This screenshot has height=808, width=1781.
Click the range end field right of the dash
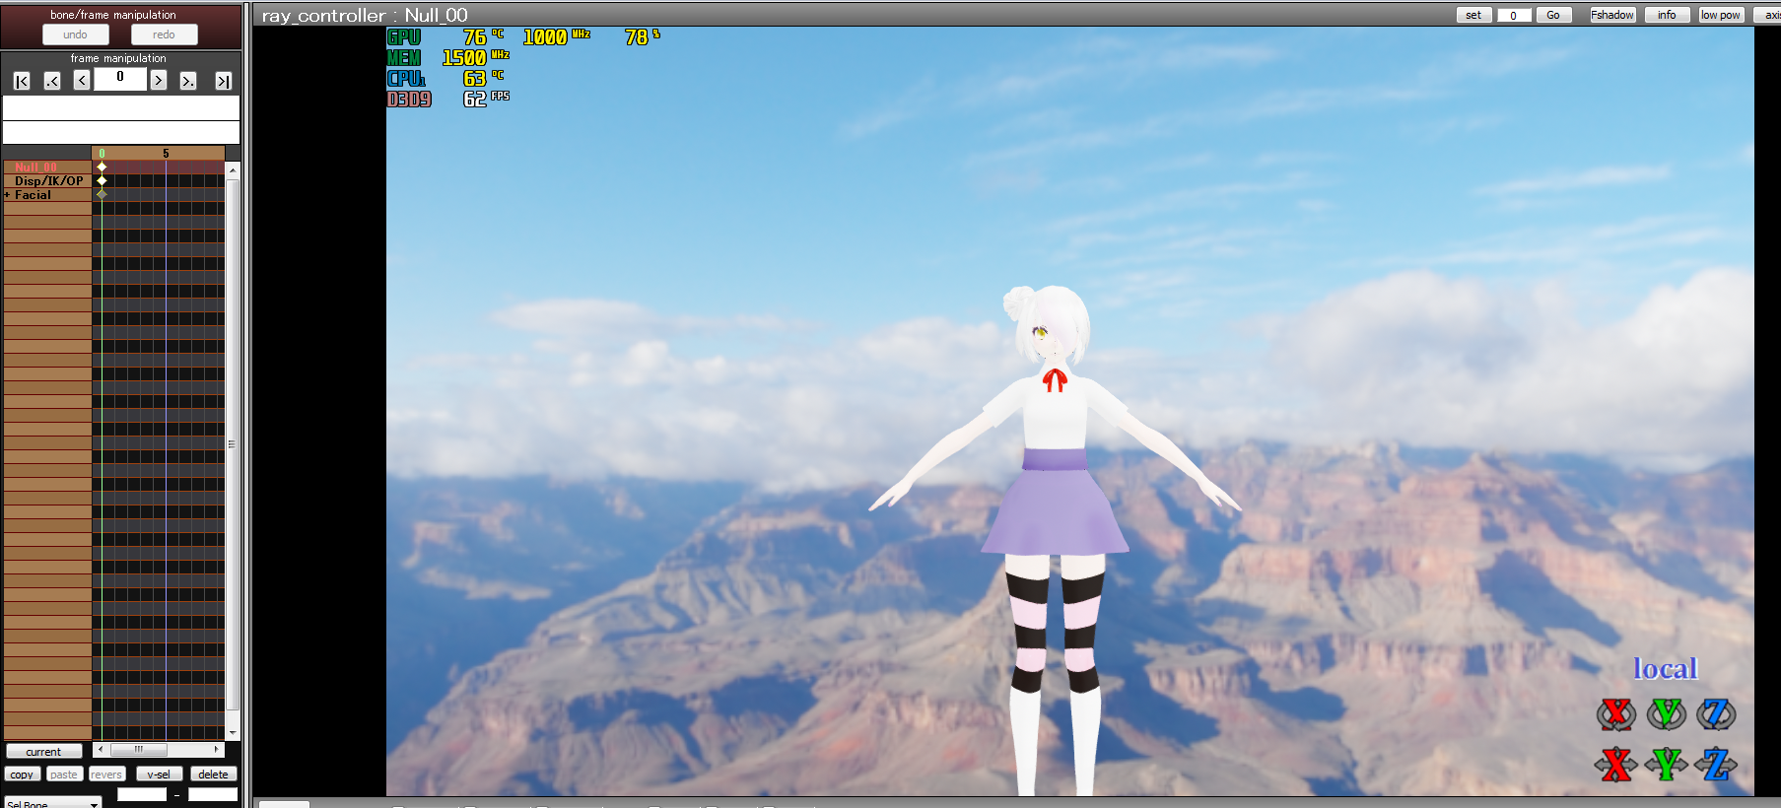(x=213, y=794)
